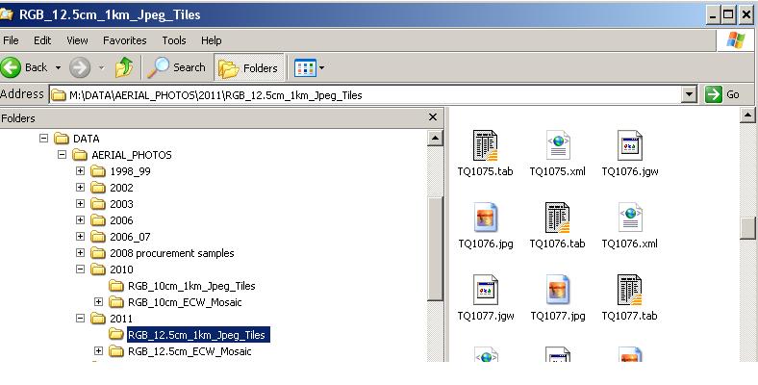Screen dimensions: 758x385
Task: Select the 2011 folder label
Action: pyautogui.click(x=121, y=319)
